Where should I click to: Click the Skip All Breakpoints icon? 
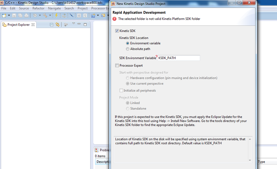tap(72, 16)
